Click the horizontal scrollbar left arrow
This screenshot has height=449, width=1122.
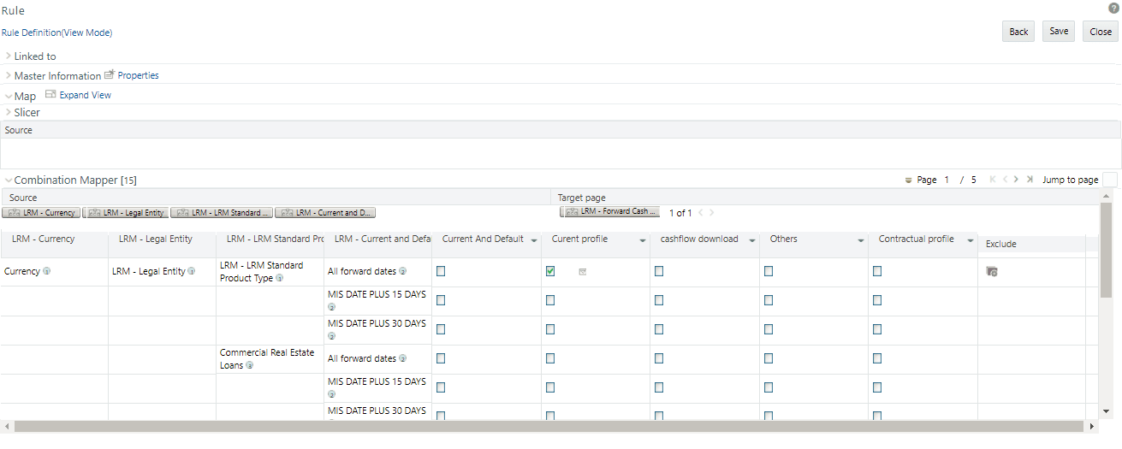click(x=7, y=426)
